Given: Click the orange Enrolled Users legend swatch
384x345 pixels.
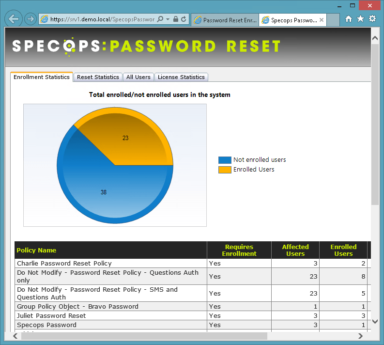Looking at the screenshot, I should point(225,170).
